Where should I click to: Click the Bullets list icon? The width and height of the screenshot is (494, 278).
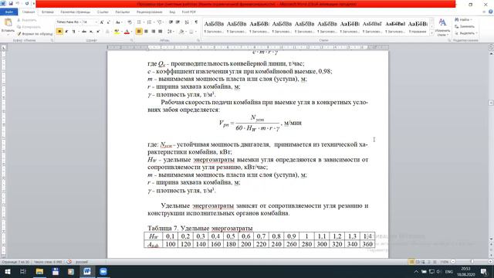pos(140,22)
